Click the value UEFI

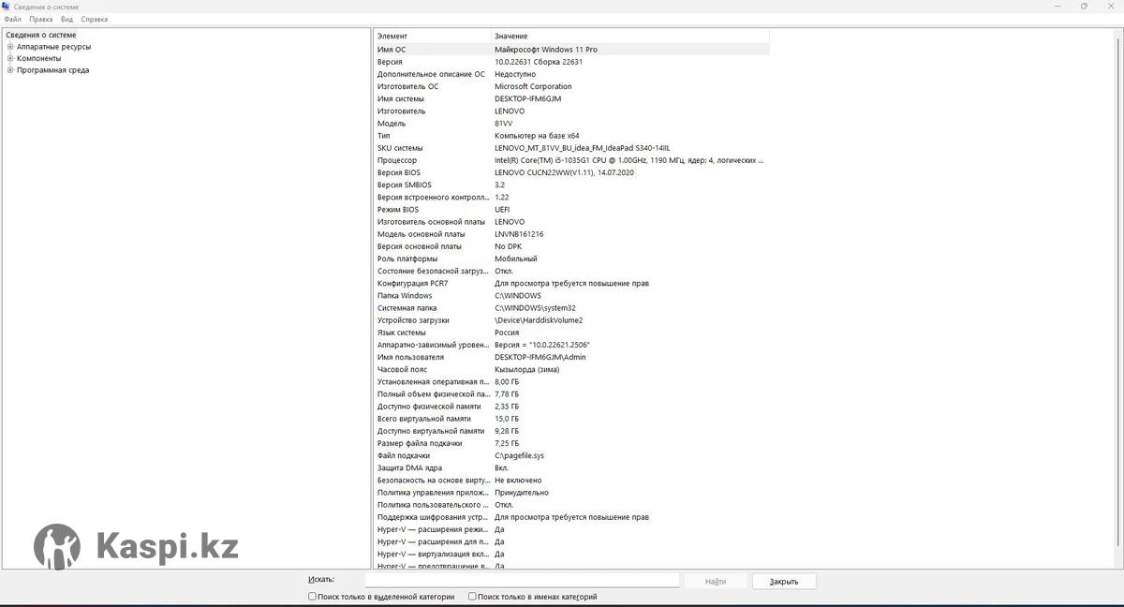pos(502,210)
